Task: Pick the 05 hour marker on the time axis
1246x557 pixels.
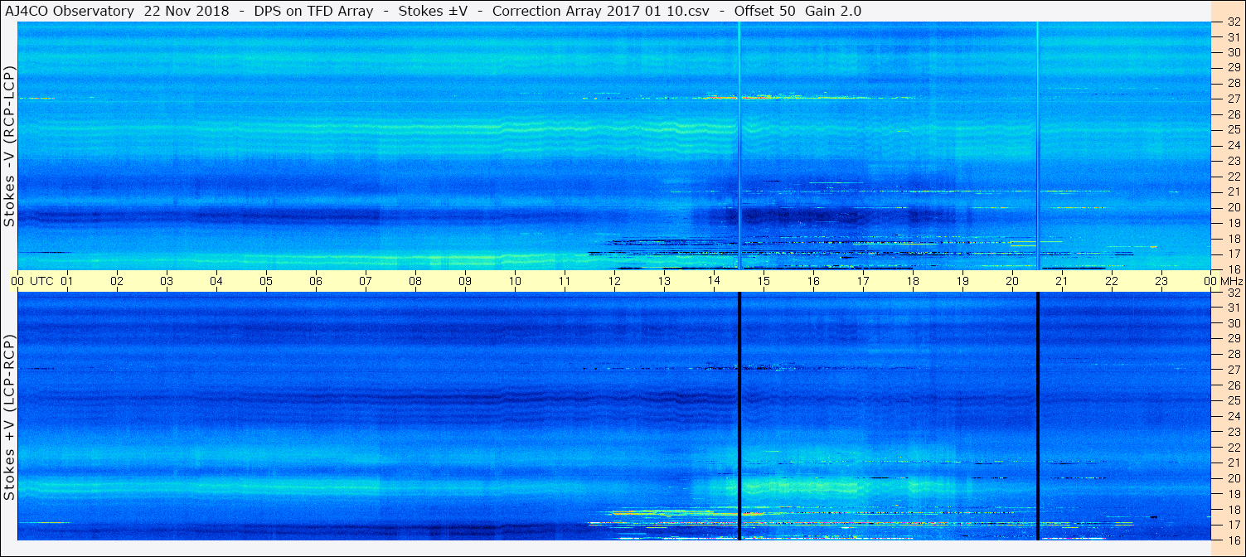Action: [x=266, y=281]
